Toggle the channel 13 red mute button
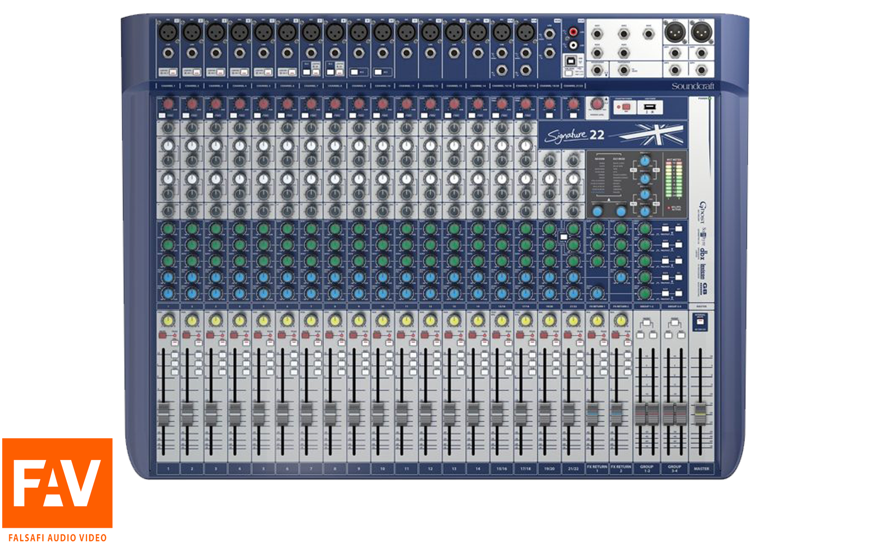870x543 pixels. (449, 336)
